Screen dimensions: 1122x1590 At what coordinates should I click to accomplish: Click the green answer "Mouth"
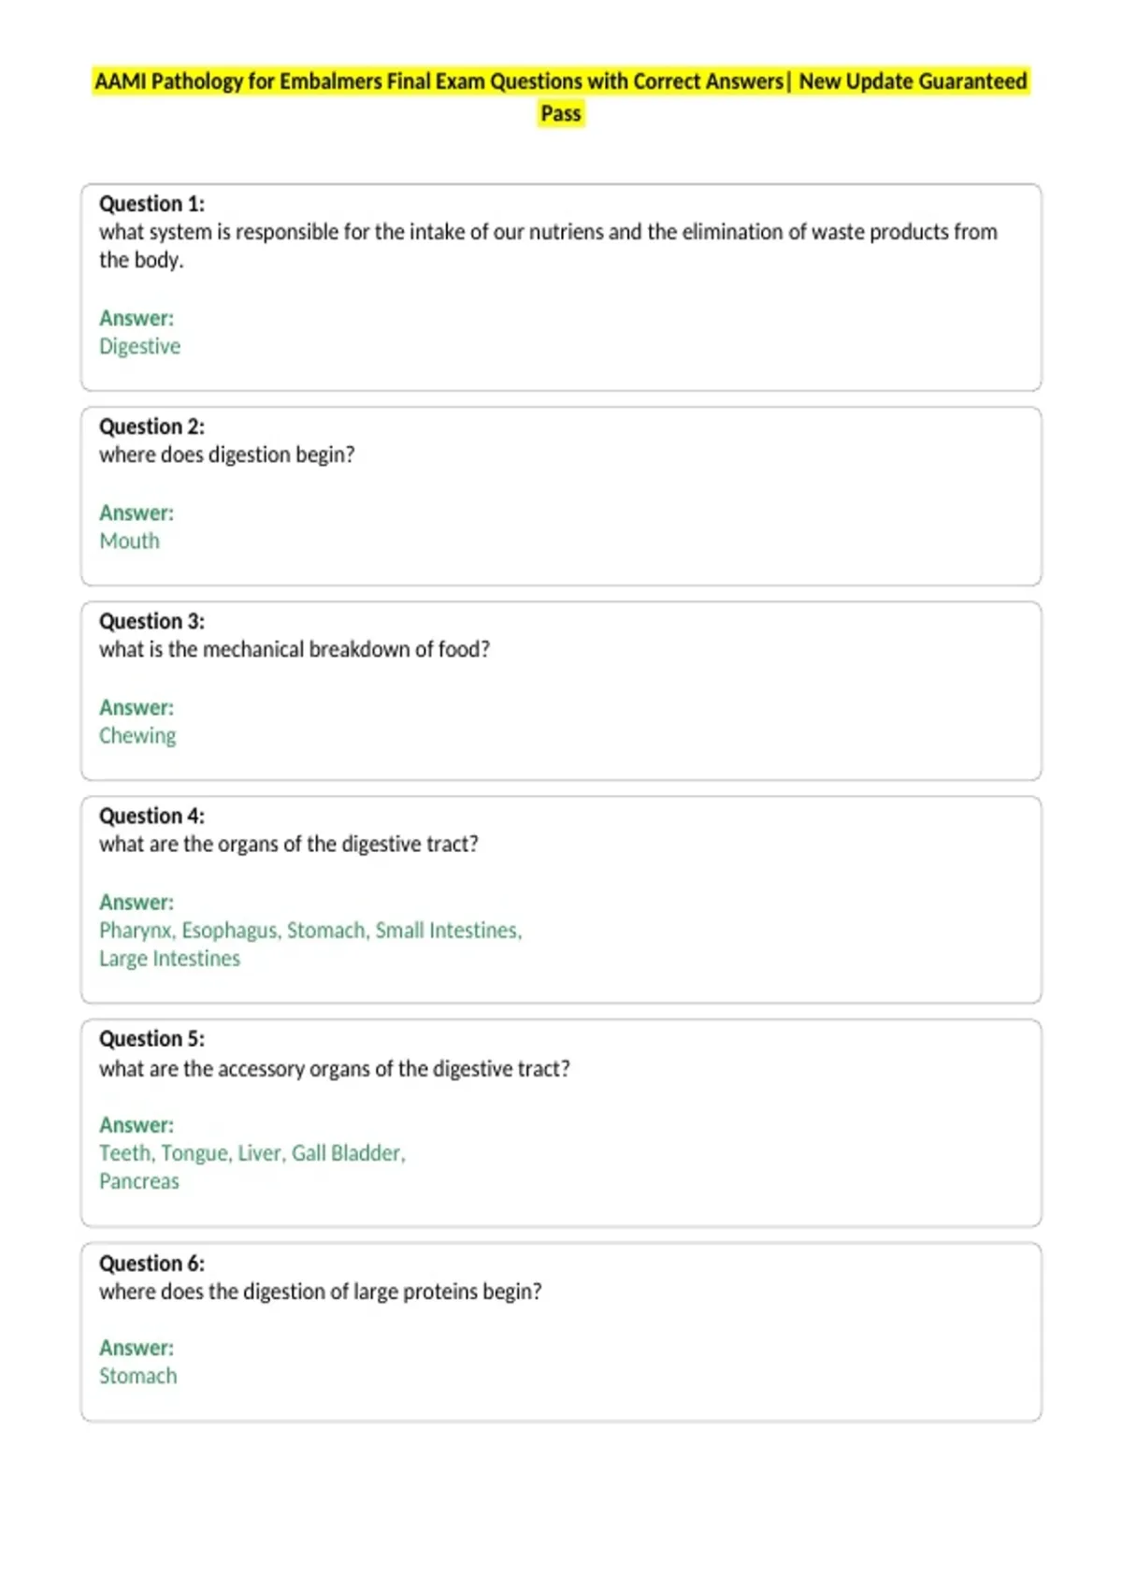point(129,542)
